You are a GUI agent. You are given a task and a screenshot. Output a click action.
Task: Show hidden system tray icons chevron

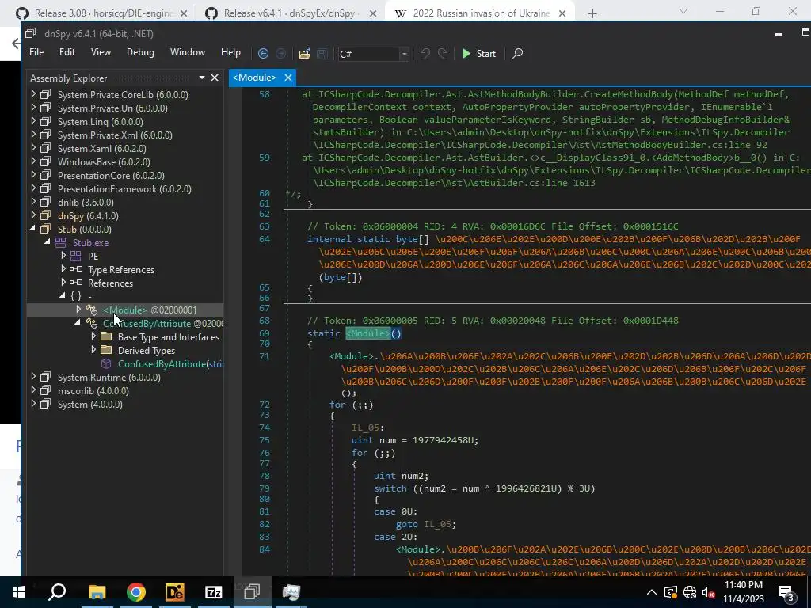pyautogui.click(x=652, y=592)
